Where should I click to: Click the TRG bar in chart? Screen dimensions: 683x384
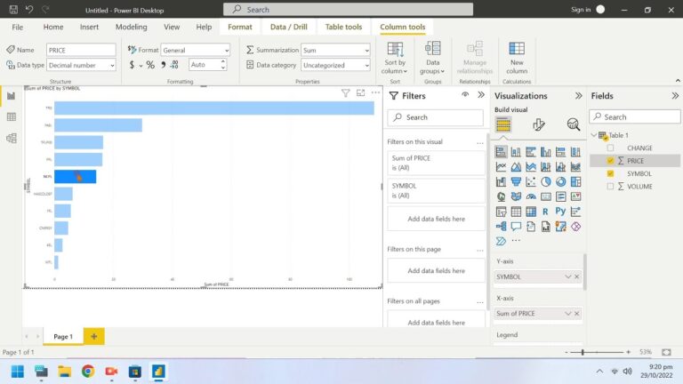pyautogui.click(x=213, y=108)
